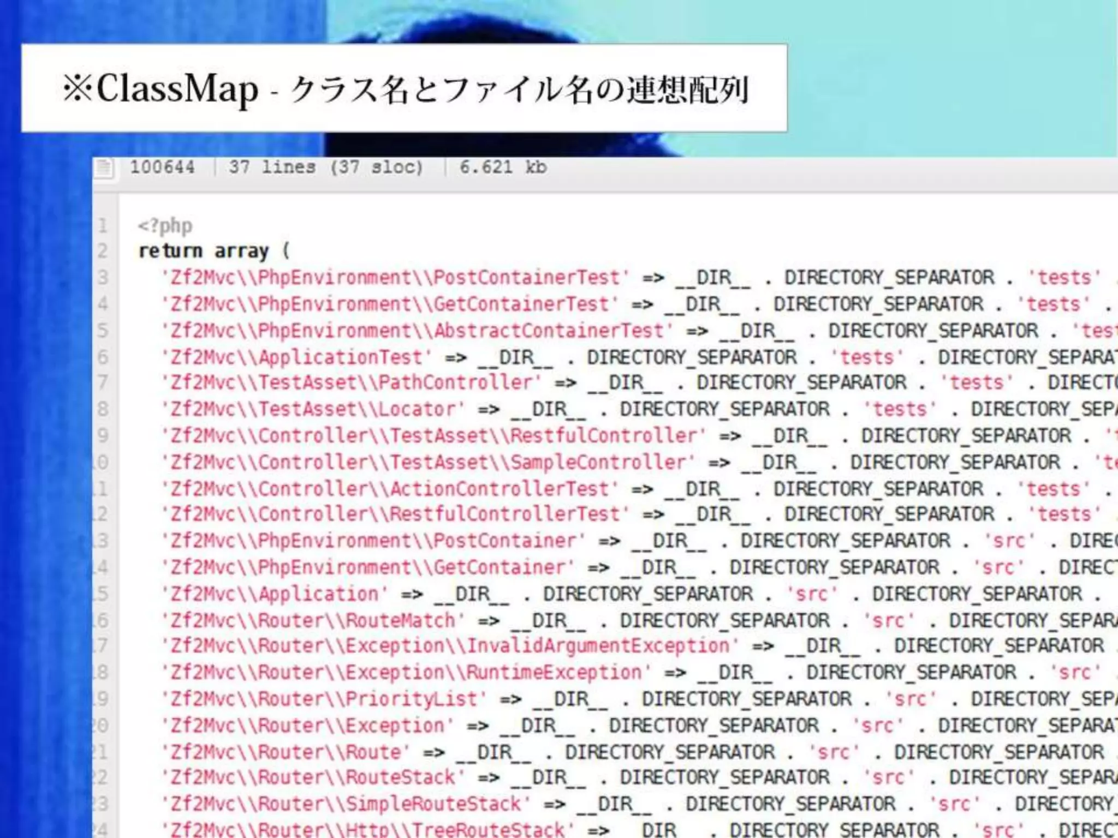Click the 'Zf2Mvc\\Router\\Exception\\RuntimeException' key
Screen dimensions: 1118x838
406,672
